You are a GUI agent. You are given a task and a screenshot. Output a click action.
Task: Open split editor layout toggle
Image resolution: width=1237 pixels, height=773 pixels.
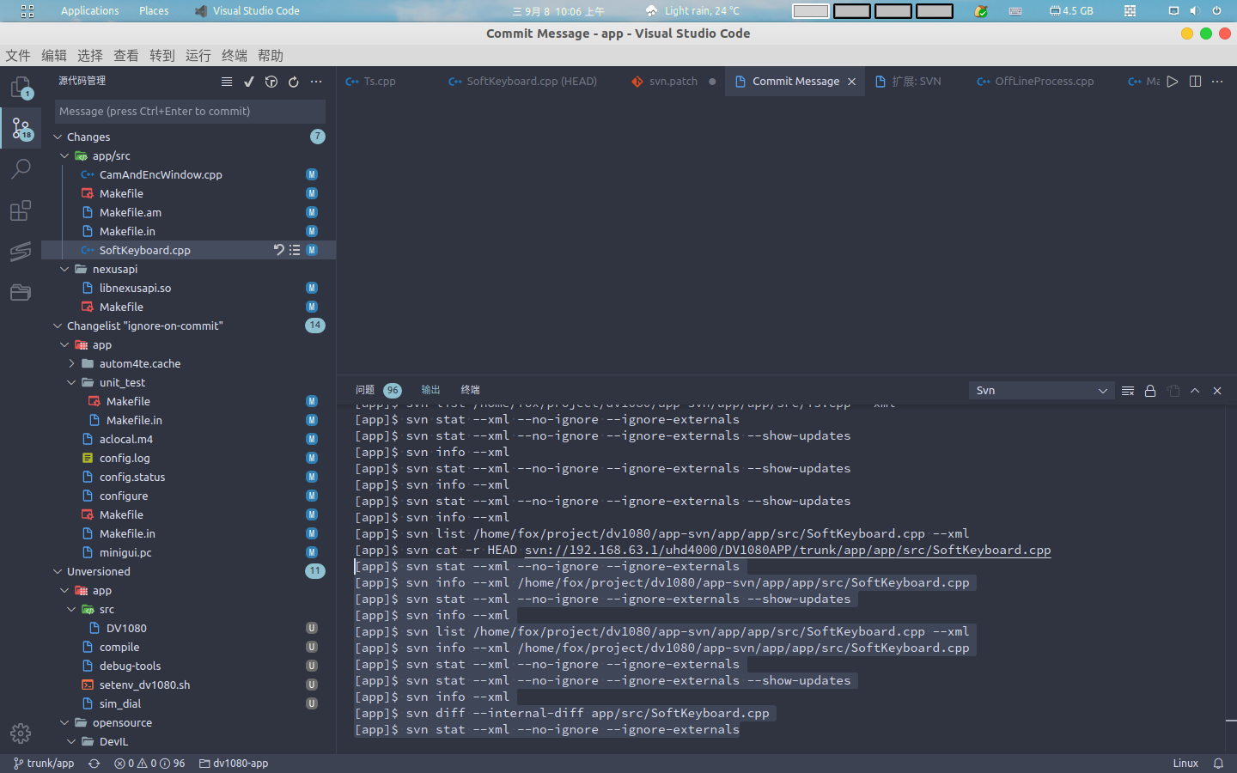pyautogui.click(x=1195, y=81)
